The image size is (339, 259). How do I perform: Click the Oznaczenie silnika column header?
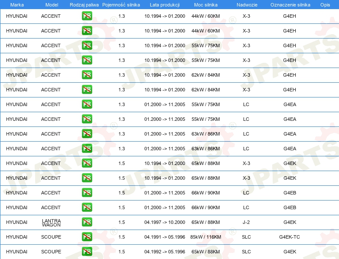click(x=290, y=5)
